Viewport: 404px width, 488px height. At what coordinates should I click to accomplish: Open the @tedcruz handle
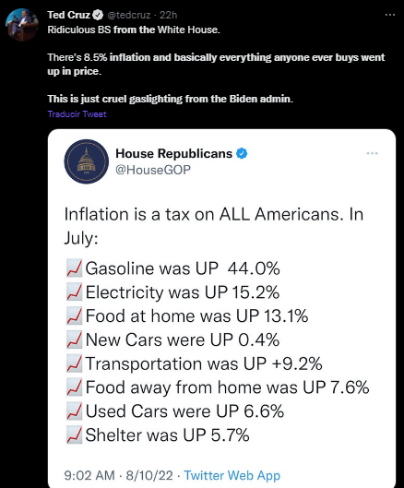pos(129,15)
